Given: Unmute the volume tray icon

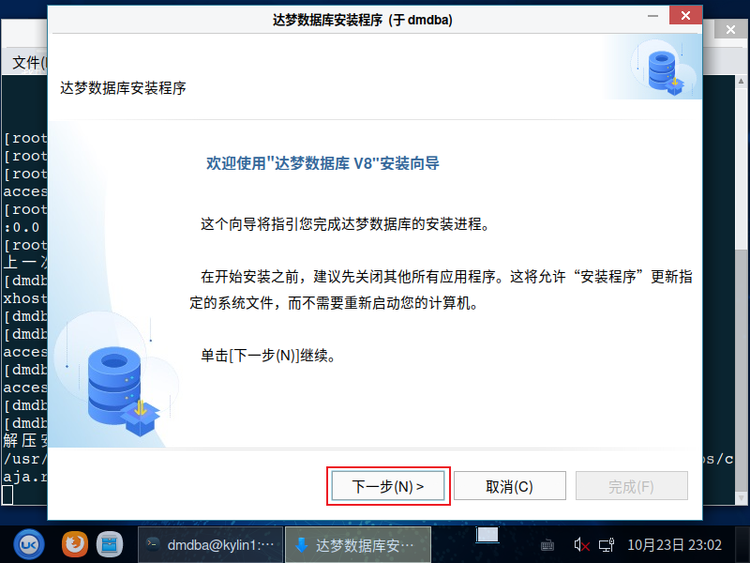Looking at the screenshot, I should coord(581,545).
